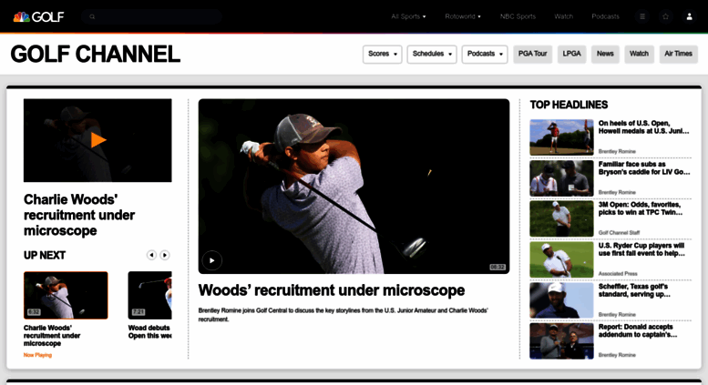Click thumbnail for Scheffler story
Viewport: 708px width, 385px height.
[561, 300]
